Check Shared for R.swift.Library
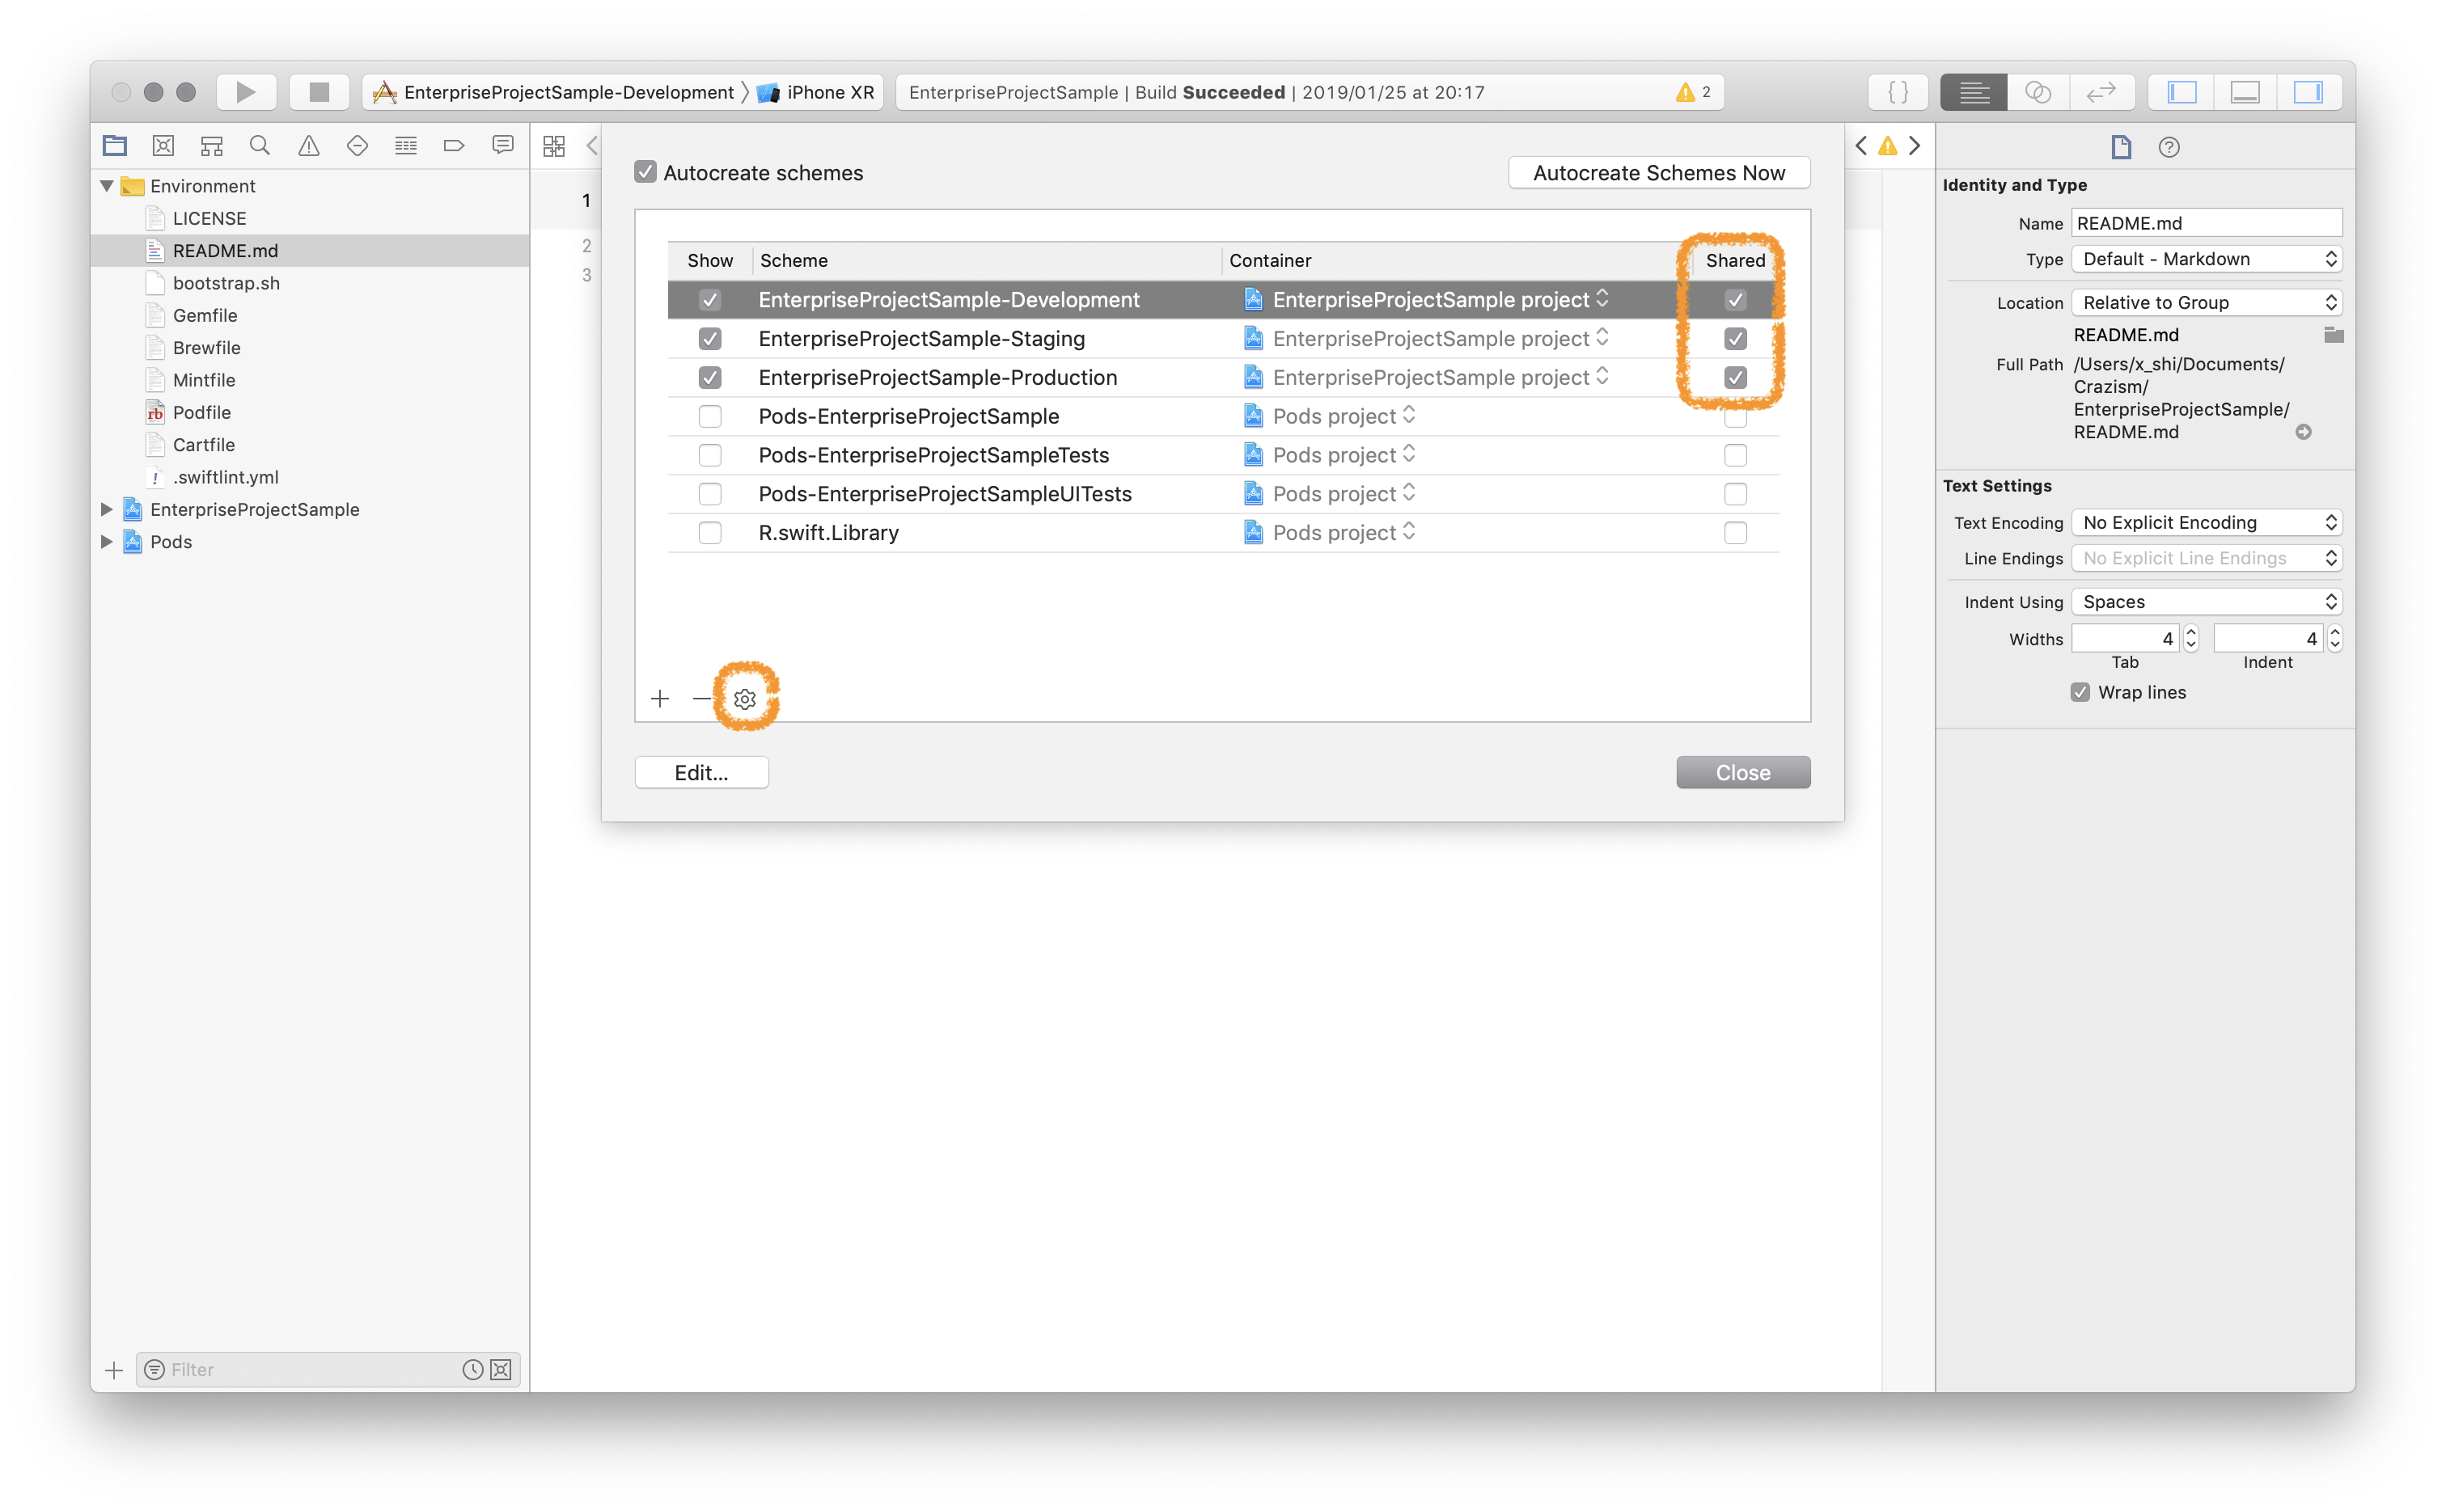 1735,533
